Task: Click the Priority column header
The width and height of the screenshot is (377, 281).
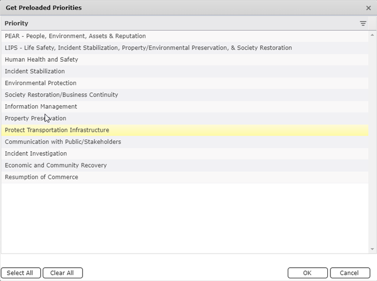Action: (x=17, y=24)
